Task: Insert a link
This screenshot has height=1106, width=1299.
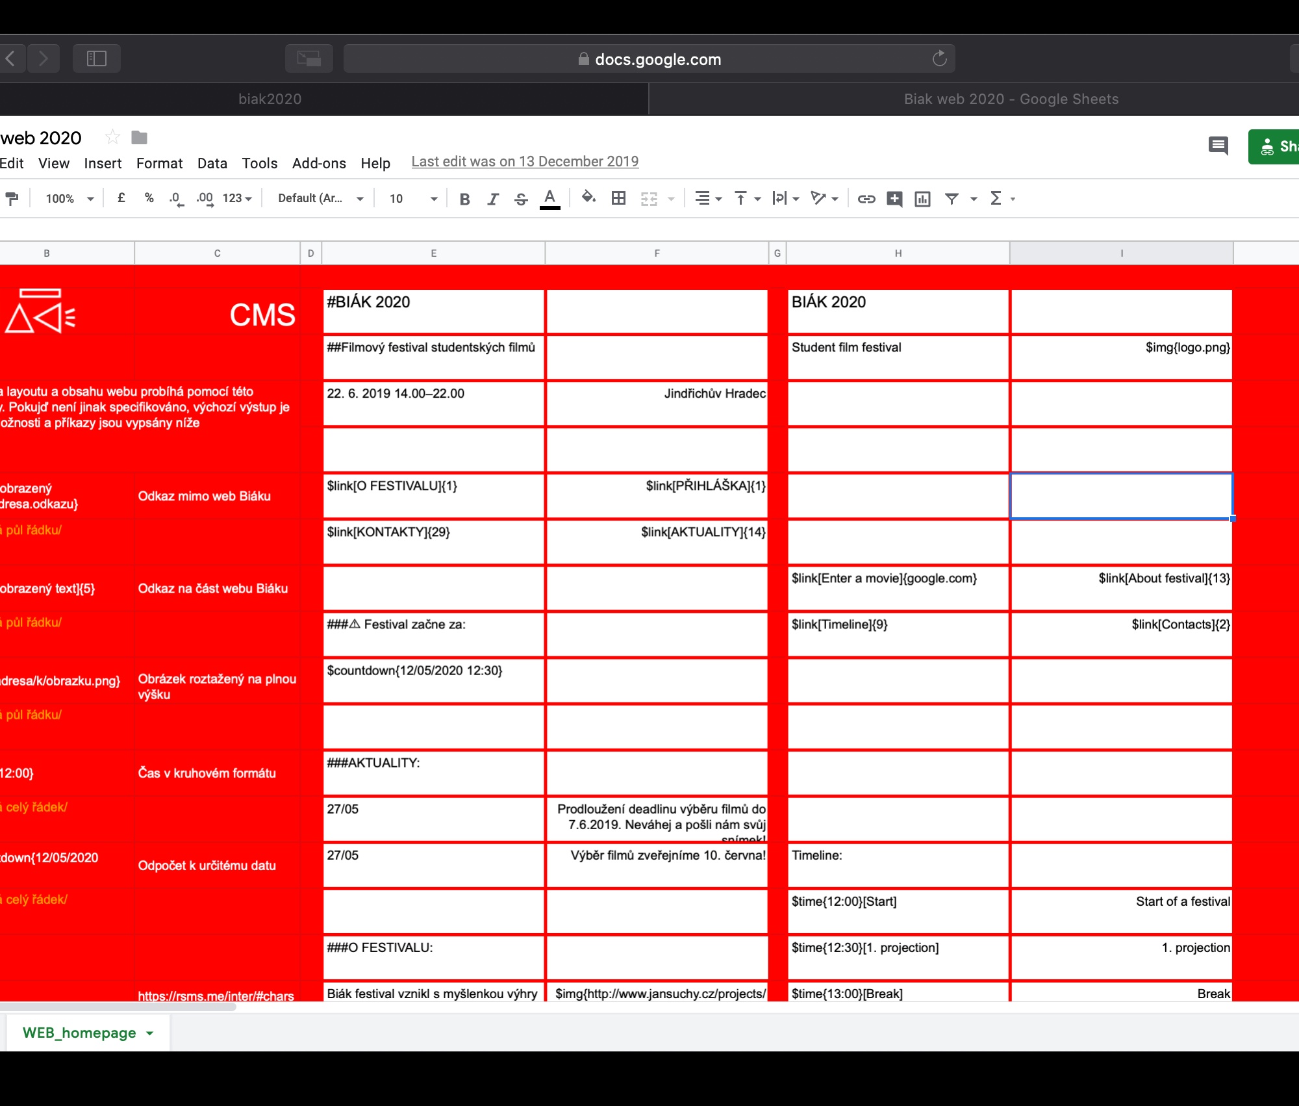Action: point(866,199)
